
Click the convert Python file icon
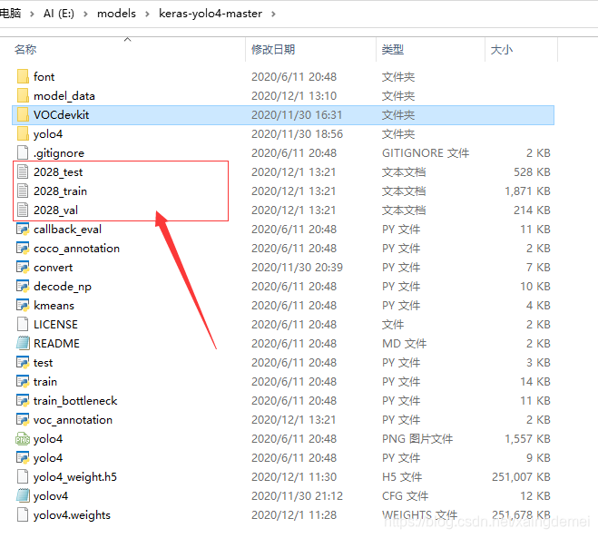click(23, 267)
